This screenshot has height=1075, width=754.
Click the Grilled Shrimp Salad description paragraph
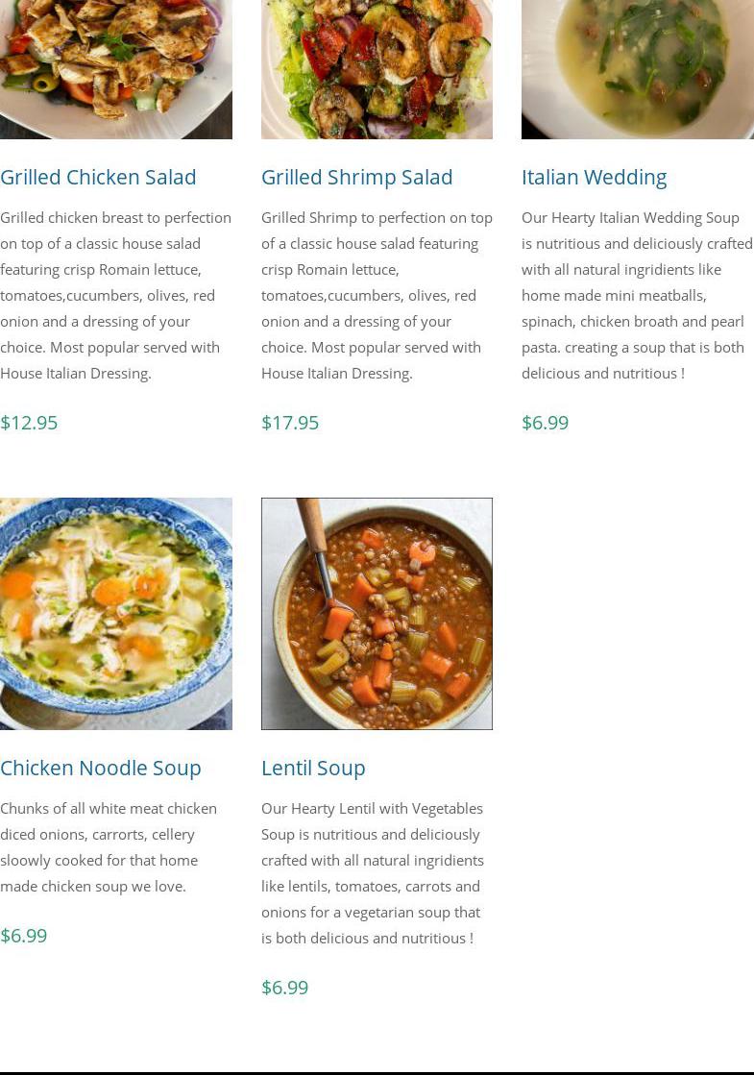[377, 295]
